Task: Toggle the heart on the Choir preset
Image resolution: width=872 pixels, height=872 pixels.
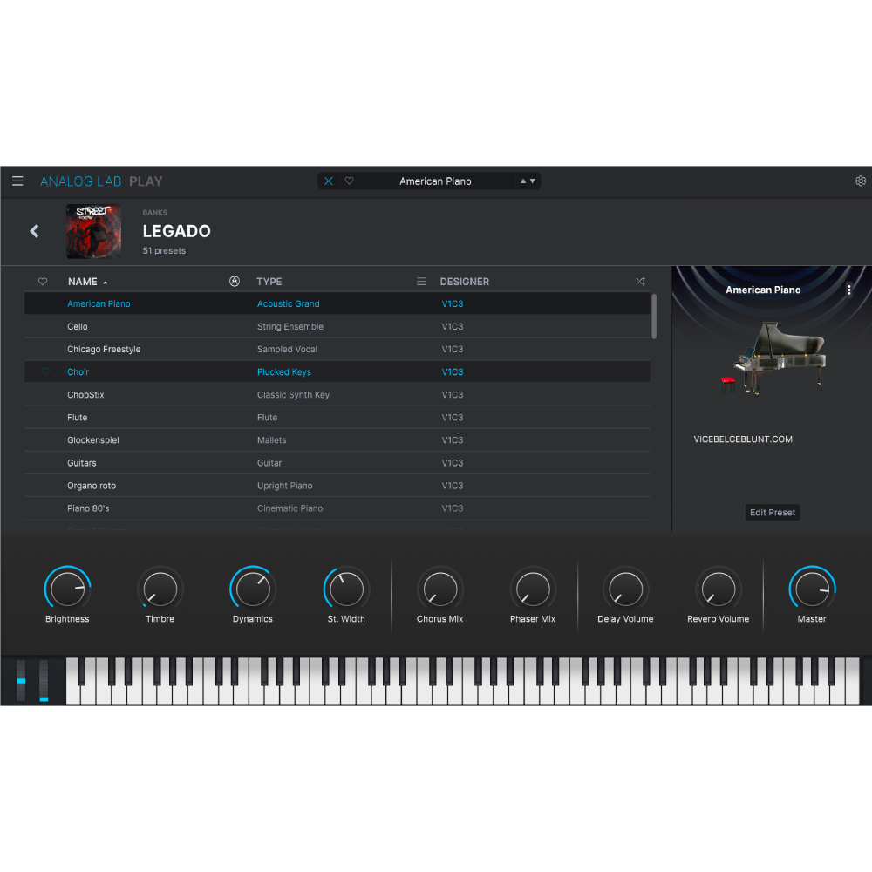Action: (x=45, y=372)
